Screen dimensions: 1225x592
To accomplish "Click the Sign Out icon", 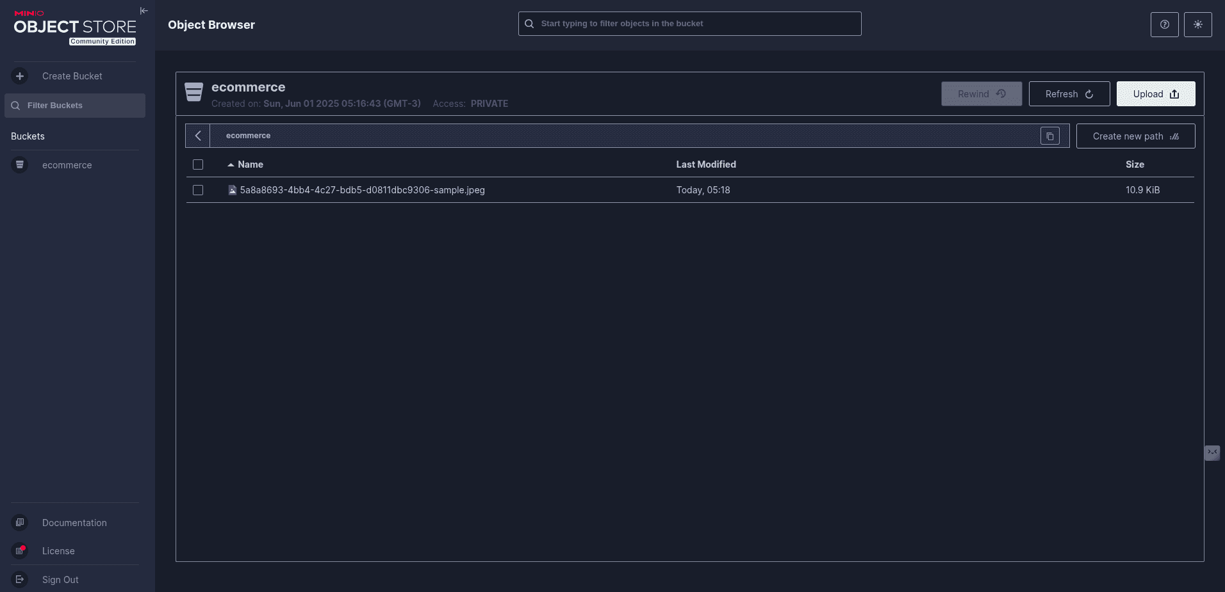I will 20,580.
